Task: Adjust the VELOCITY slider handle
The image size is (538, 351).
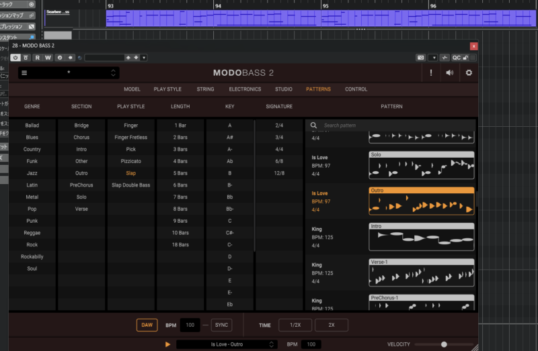Action: tap(444, 344)
